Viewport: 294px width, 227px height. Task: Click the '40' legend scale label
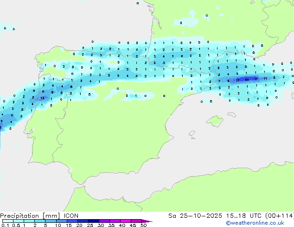[x=122, y=225]
